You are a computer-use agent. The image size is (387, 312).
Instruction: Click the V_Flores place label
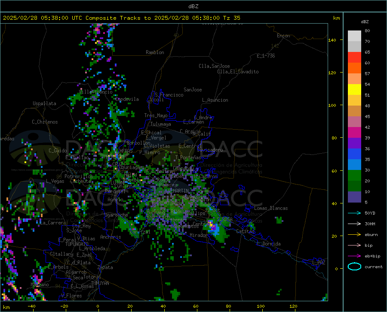(71, 296)
